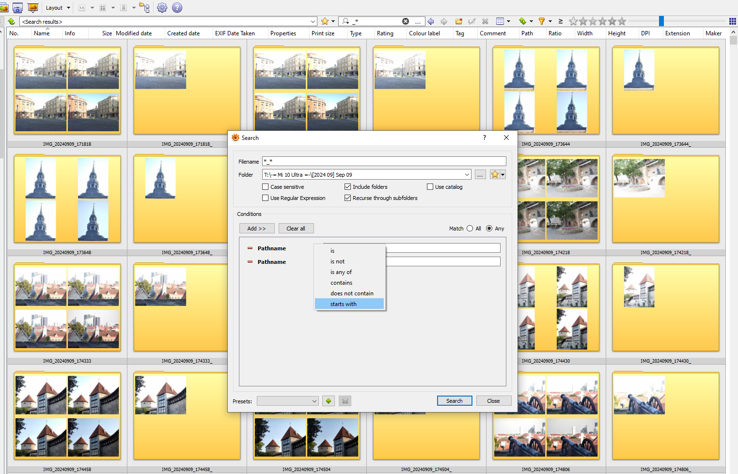Click the Clear all button

click(296, 229)
